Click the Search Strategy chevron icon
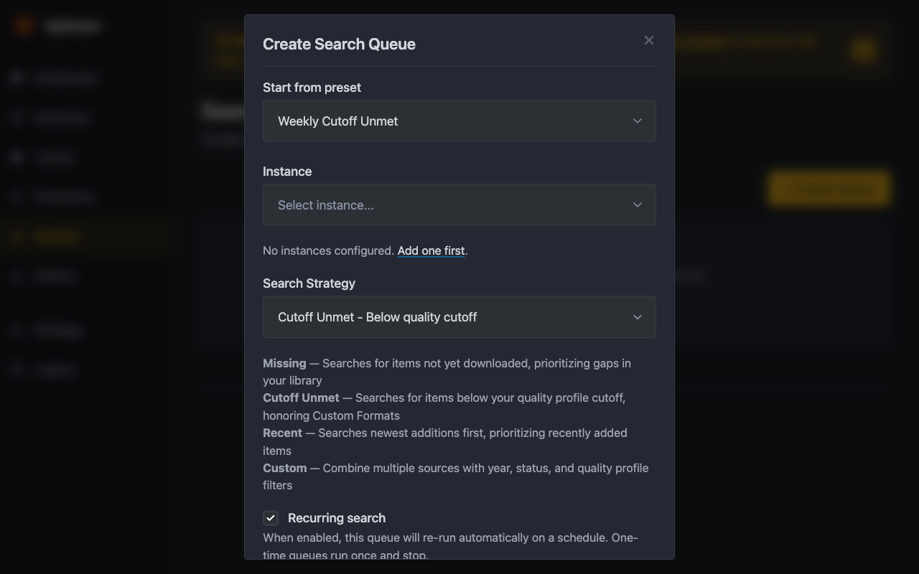This screenshot has width=919, height=574. click(637, 316)
